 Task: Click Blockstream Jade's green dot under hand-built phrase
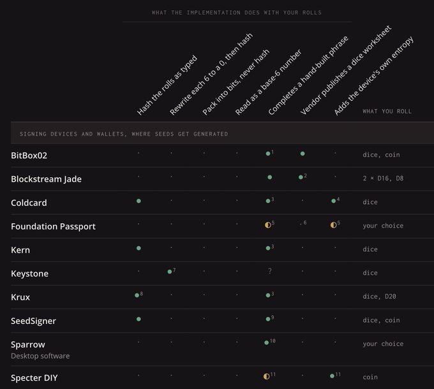point(269,177)
